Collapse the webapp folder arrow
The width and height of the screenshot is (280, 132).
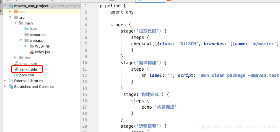(20, 40)
